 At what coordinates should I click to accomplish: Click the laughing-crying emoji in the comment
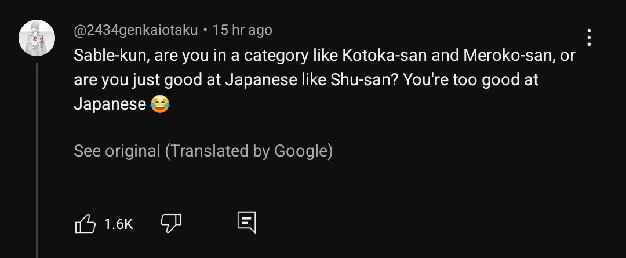[x=160, y=105]
